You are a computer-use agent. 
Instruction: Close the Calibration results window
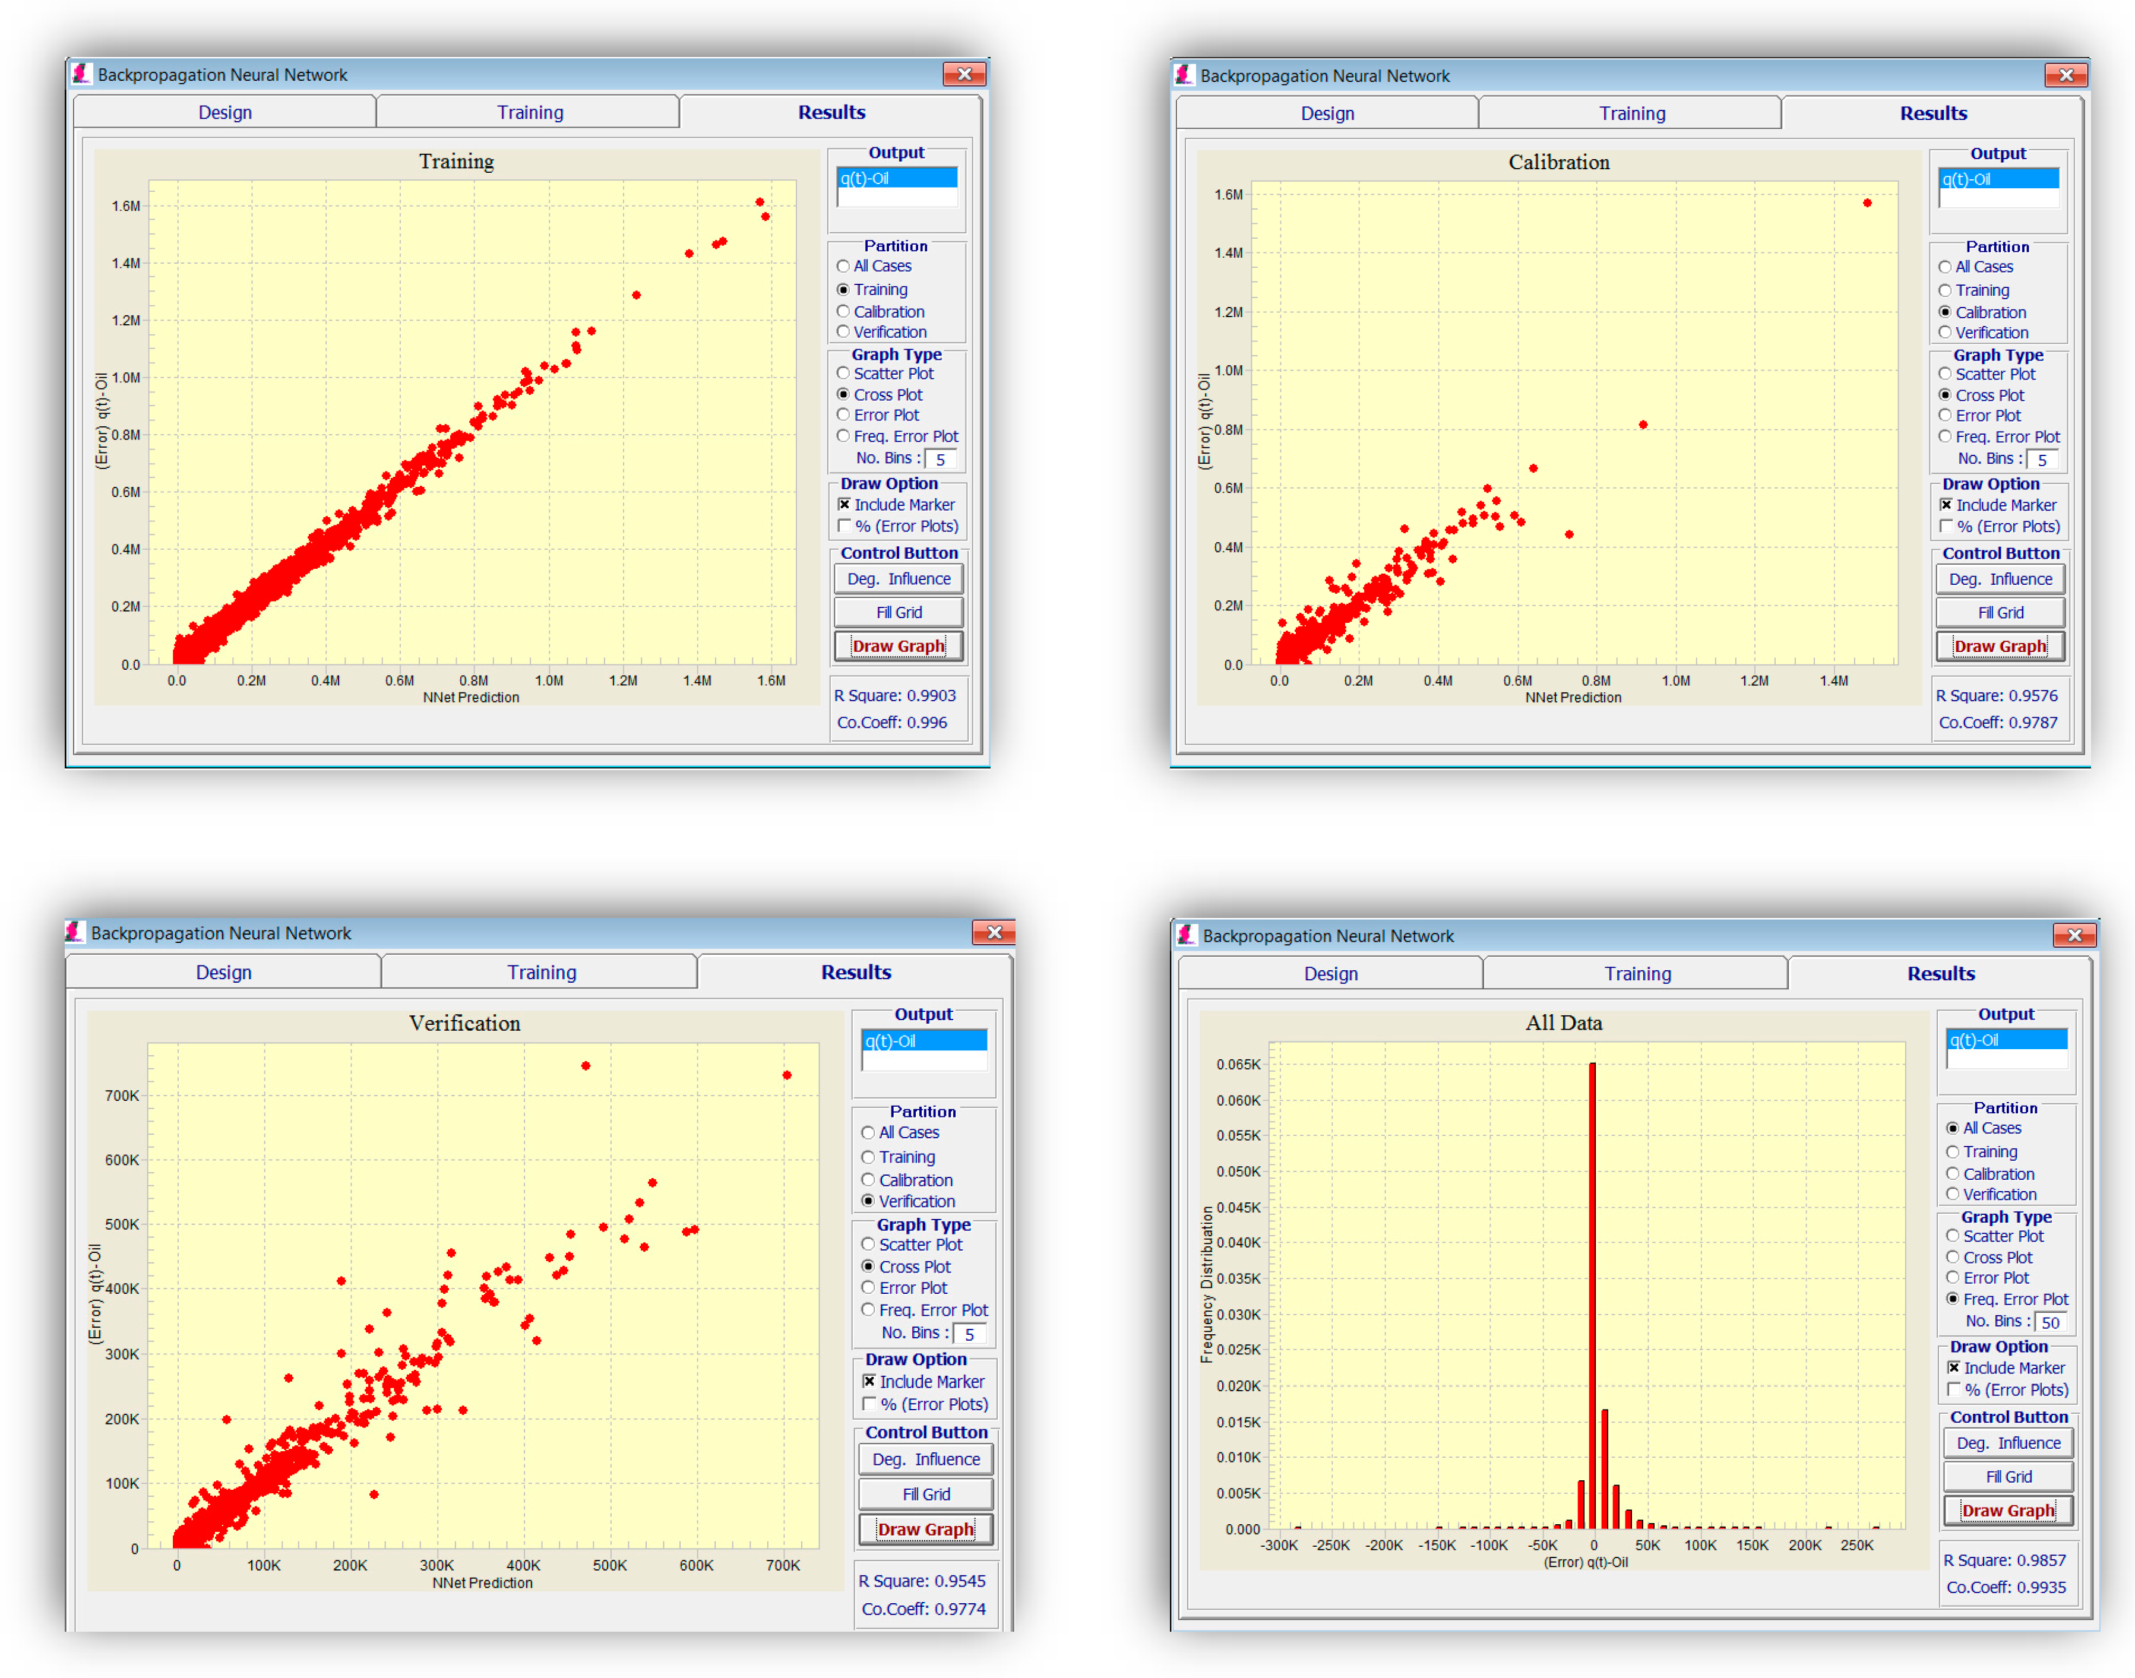pyautogui.click(x=2066, y=75)
